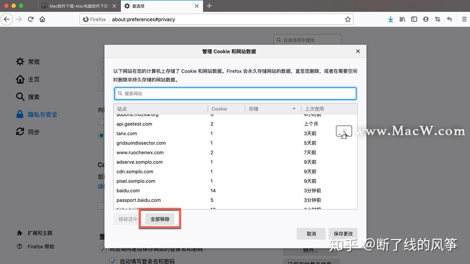Click the 搜索网站 search field
The height and width of the screenshot is (264, 470).
click(x=235, y=93)
